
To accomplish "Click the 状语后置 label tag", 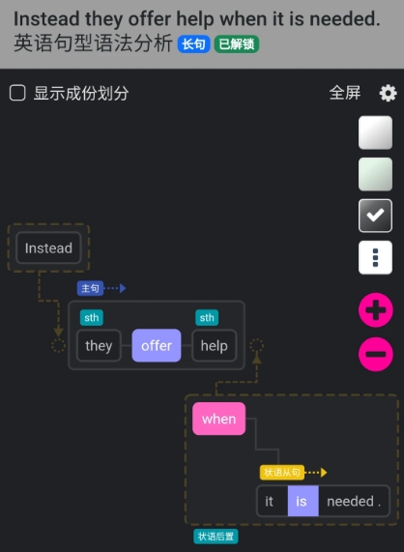I will click(x=216, y=537).
